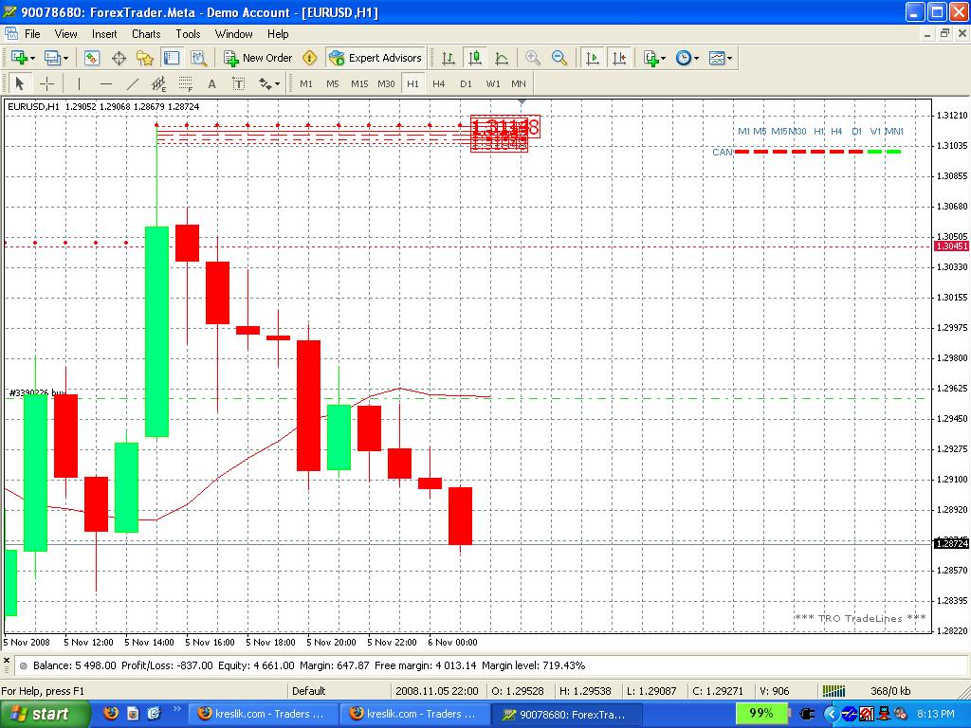Switch timeframe to W1
The image size is (971, 728).
(493, 83)
